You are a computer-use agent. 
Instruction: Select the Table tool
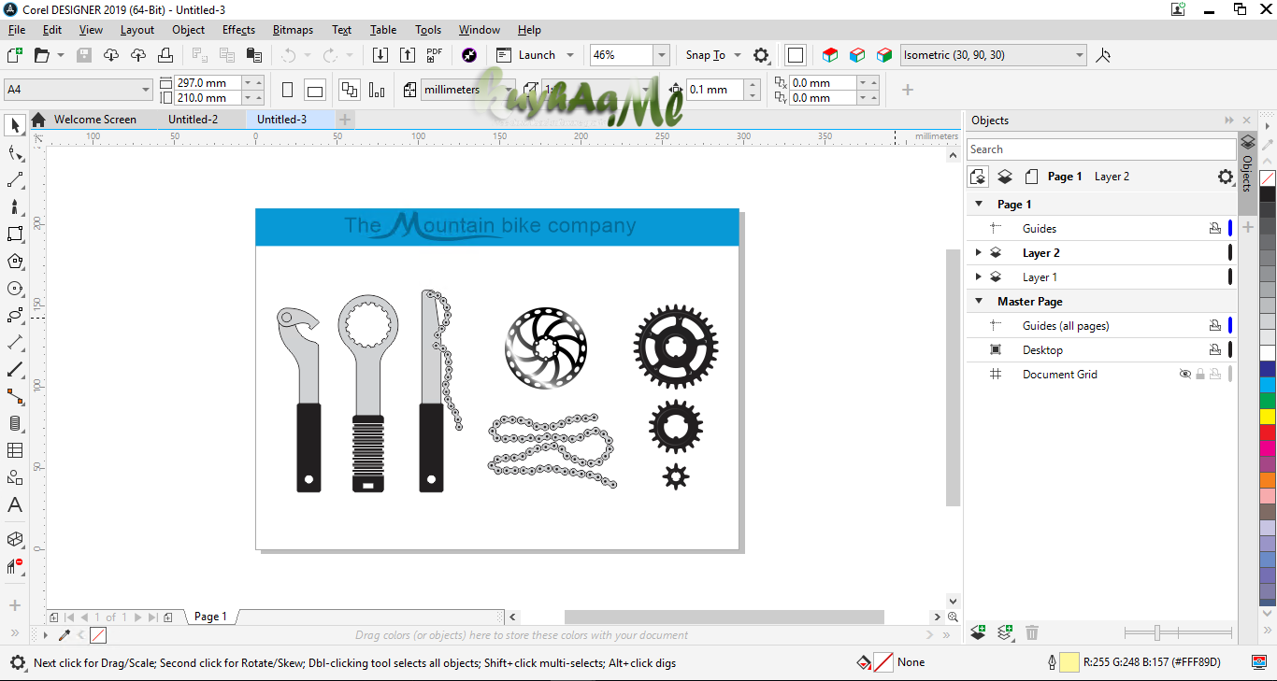pos(15,450)
